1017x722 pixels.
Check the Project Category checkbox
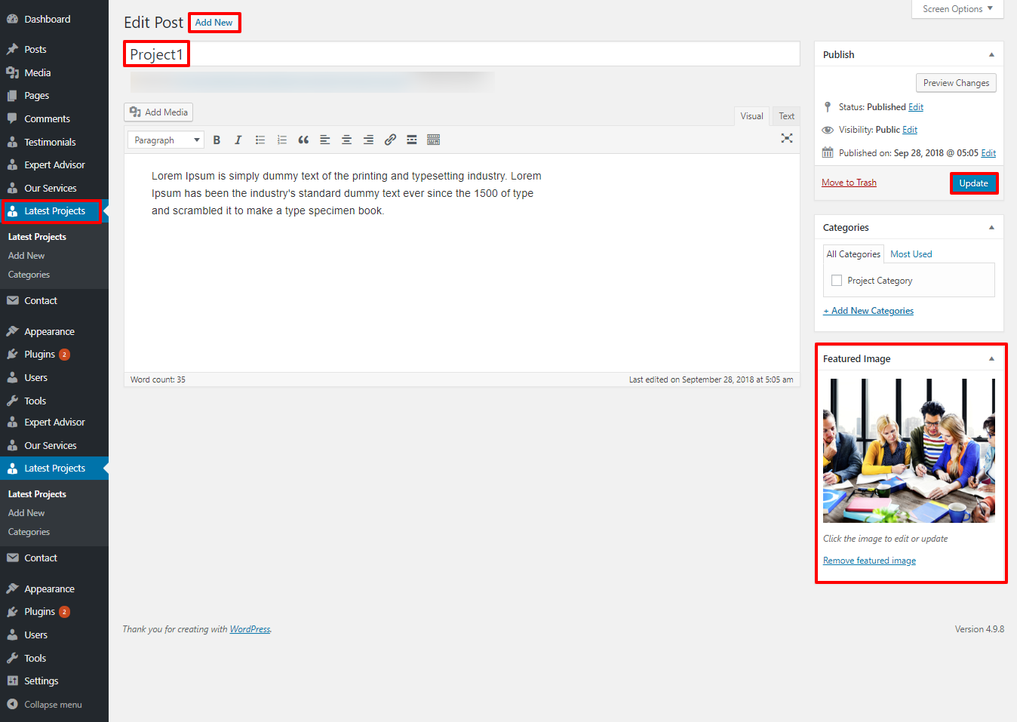click(x=837, y=281)
